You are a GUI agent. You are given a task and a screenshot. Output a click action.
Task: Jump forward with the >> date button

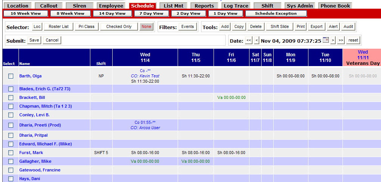341,40
